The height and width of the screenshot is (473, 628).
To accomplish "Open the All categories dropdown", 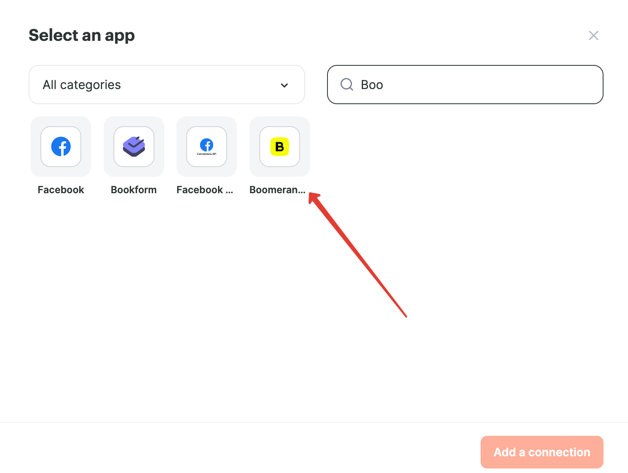I will 167,85.
